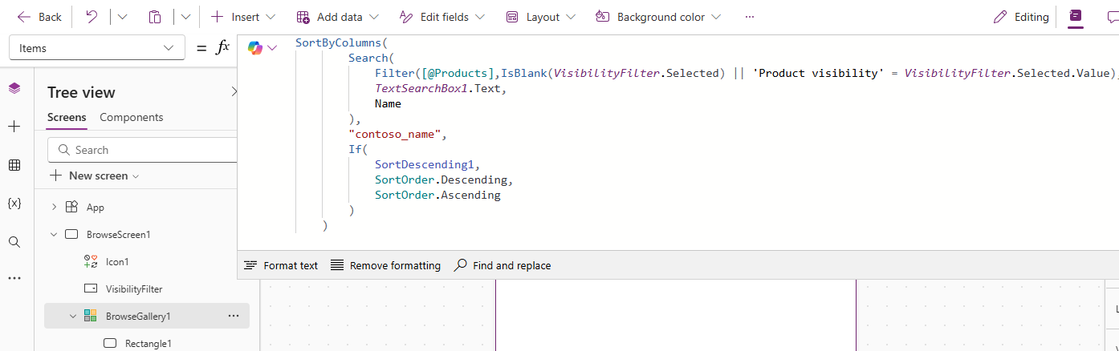
Task: Click the fx formula icon
Action: [222, 47]
